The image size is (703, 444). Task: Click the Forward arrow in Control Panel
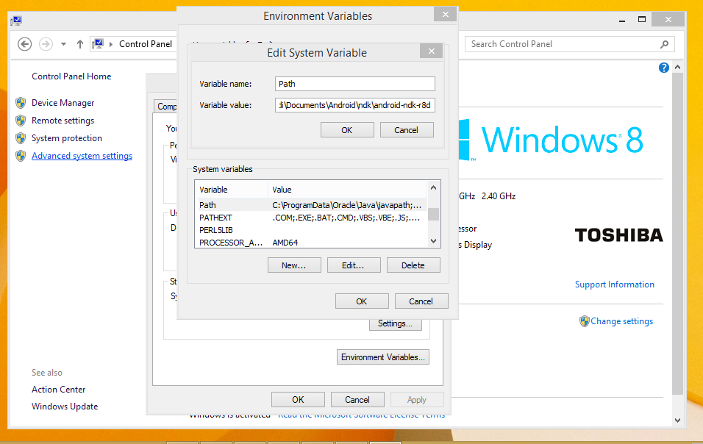[46, 44]
